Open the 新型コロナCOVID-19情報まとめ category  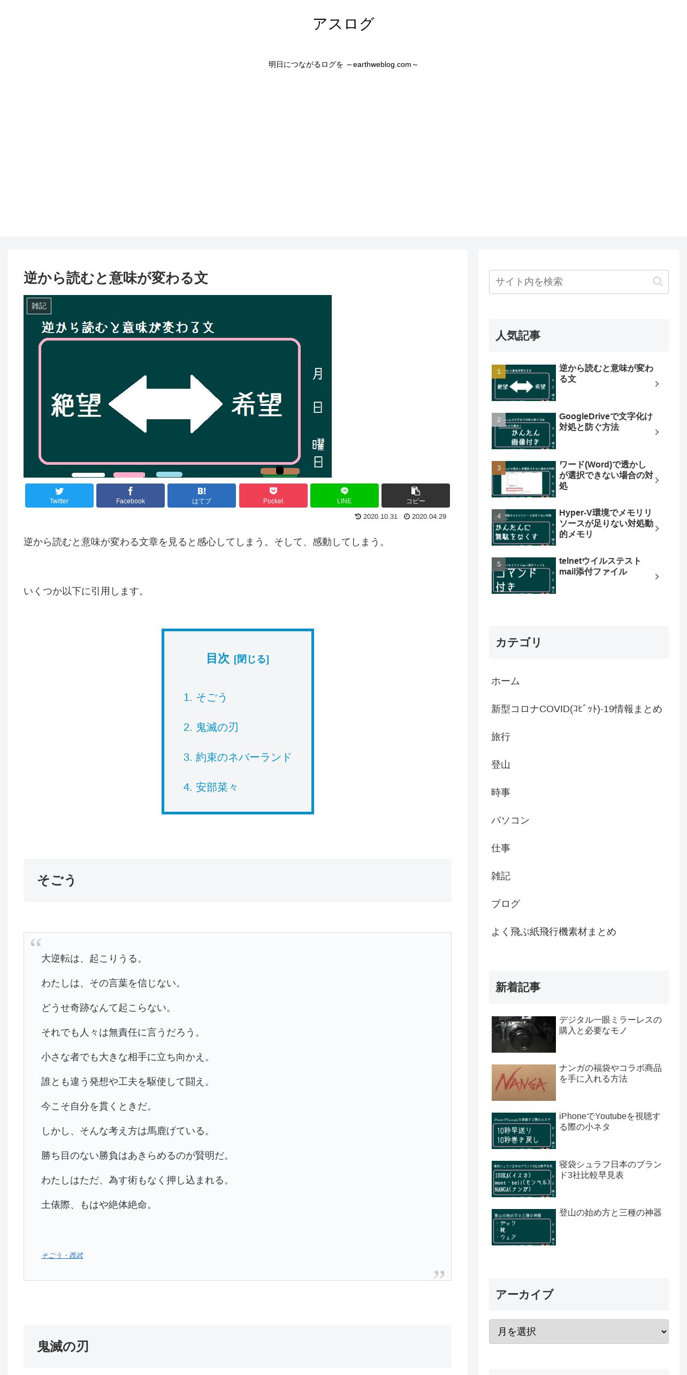coord(577,709)
